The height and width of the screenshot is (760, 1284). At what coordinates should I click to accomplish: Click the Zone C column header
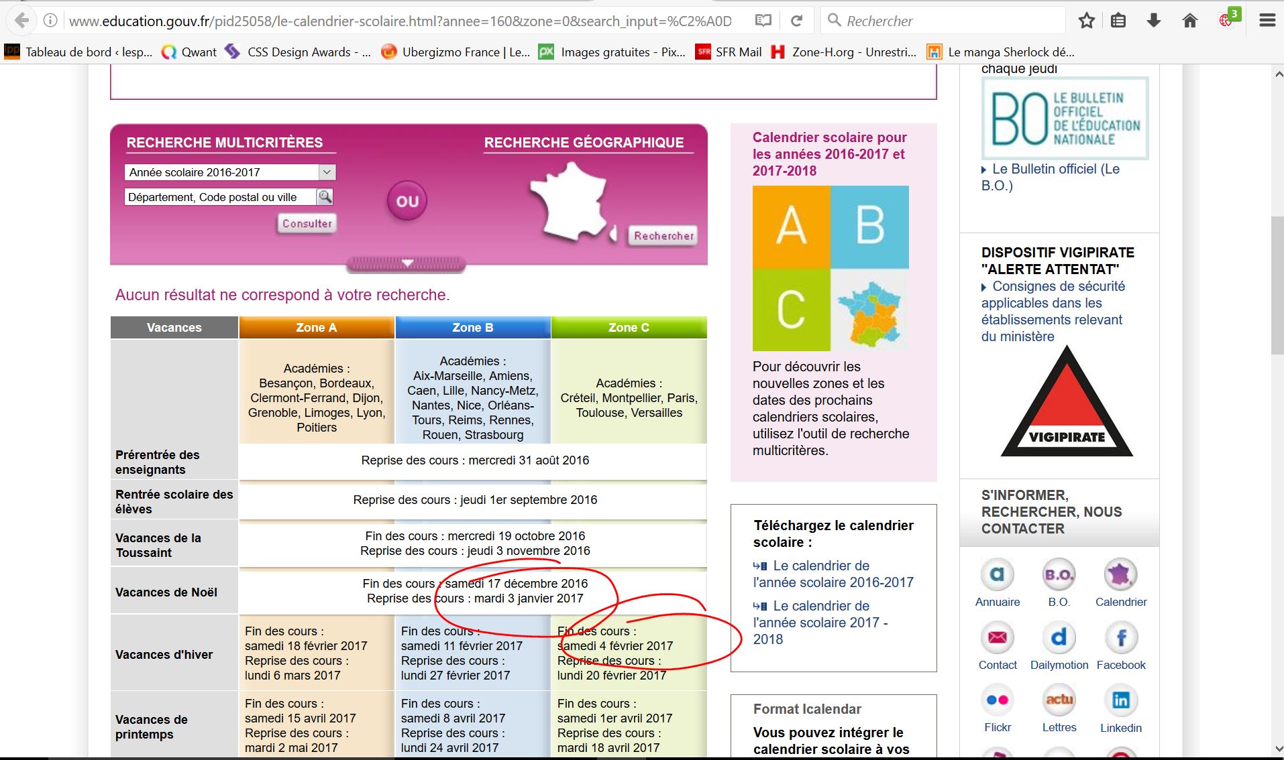pyautogui.click(x=629, y=328)
